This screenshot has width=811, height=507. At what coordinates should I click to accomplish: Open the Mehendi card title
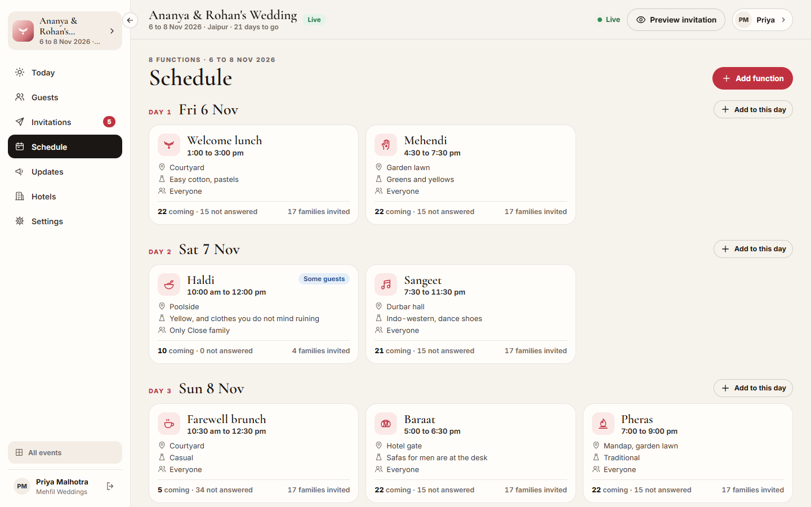tap(425, 140)
